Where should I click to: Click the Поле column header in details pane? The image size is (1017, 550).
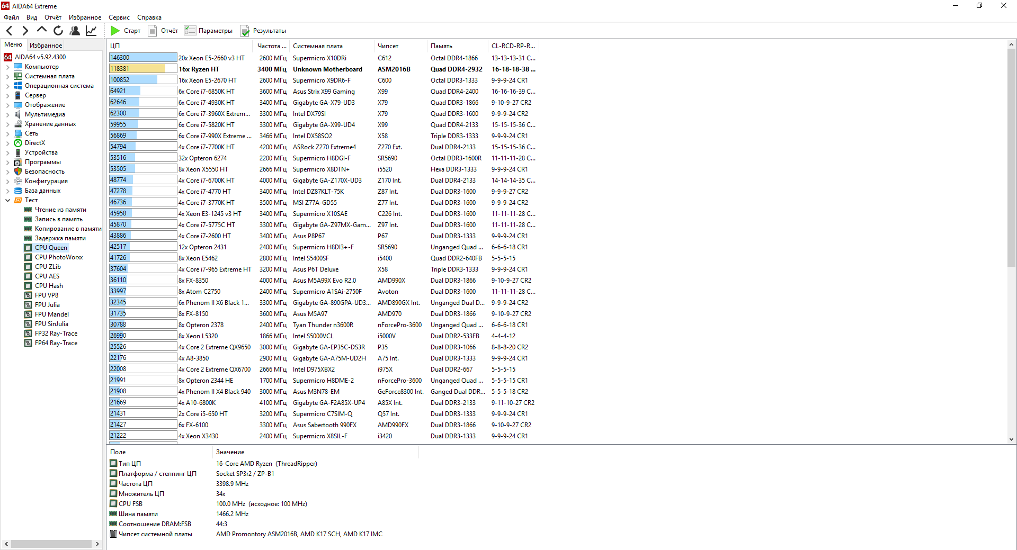pos(159,452)
